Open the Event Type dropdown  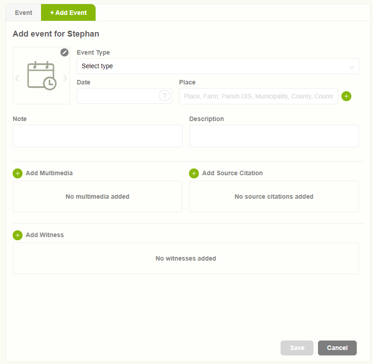pos(217,66)
